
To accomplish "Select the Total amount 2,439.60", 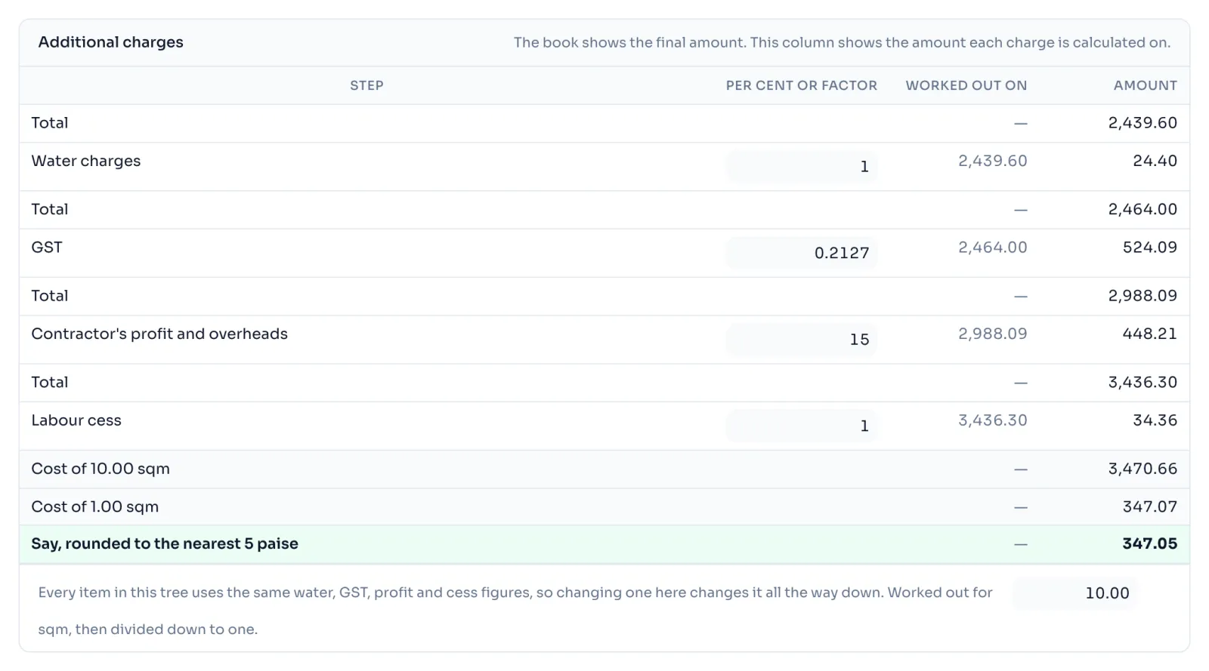I will coord(1143,123).
